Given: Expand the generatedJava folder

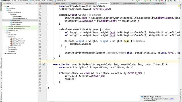Looking at the screenshot, I should [5, 31].
